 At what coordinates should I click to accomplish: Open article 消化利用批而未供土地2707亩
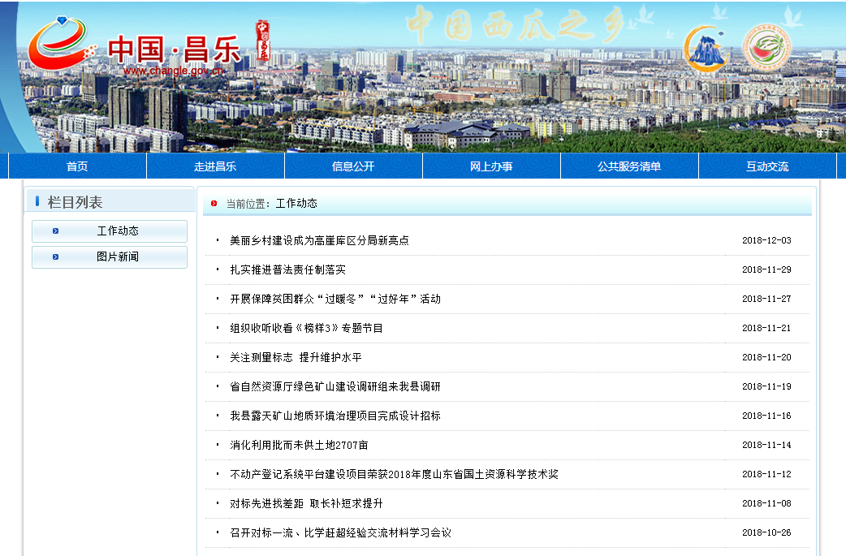click(299, 445)
